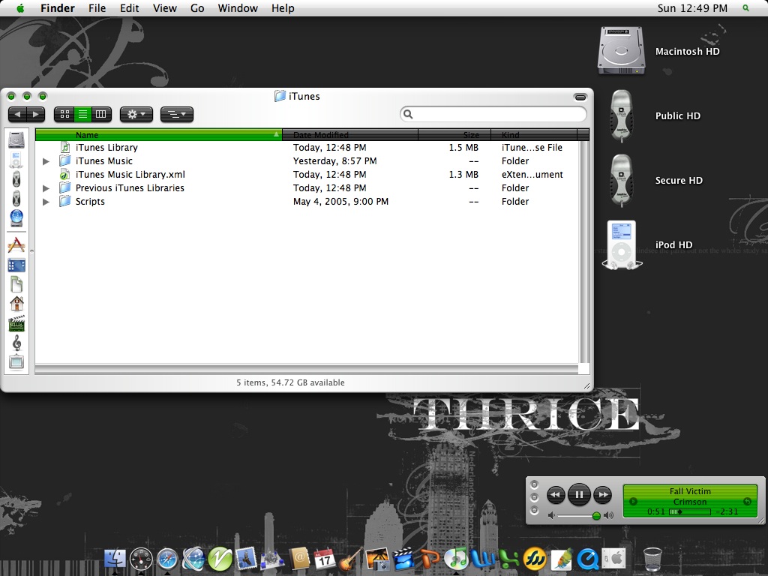Open the Trash in the Dock
Viewport: 768px width, 576px height.
(x=652, y=559)
